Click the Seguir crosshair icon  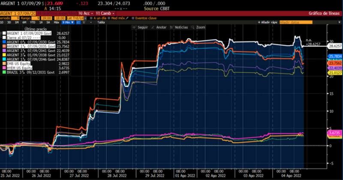tap(135, 27)
